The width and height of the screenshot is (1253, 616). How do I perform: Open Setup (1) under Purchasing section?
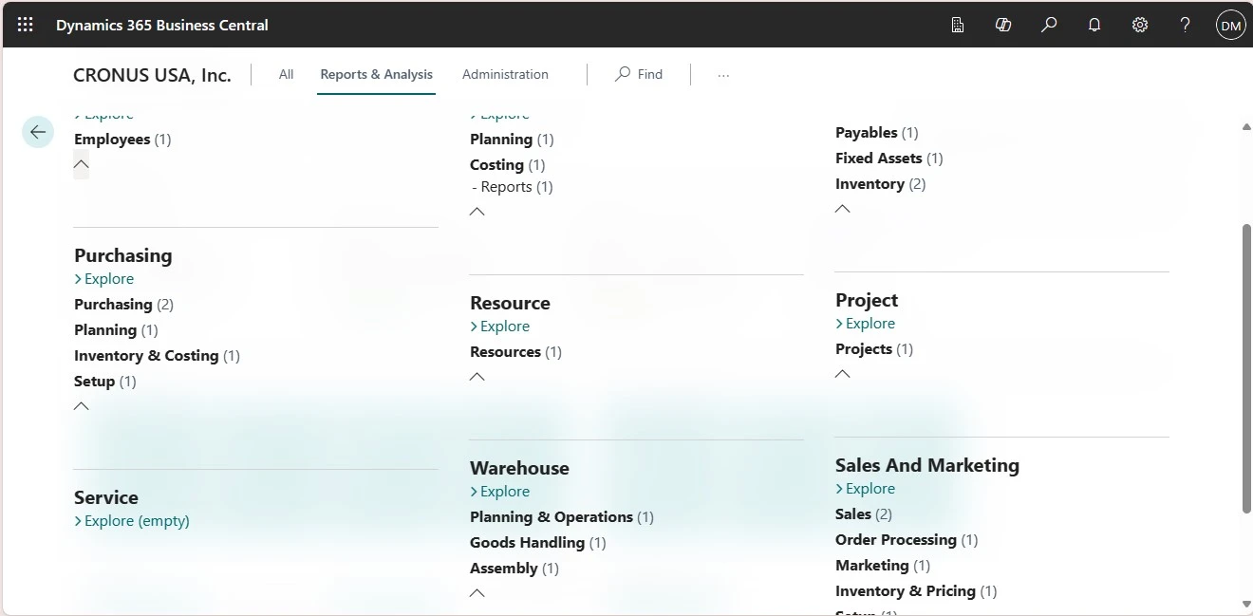point(105,382)
